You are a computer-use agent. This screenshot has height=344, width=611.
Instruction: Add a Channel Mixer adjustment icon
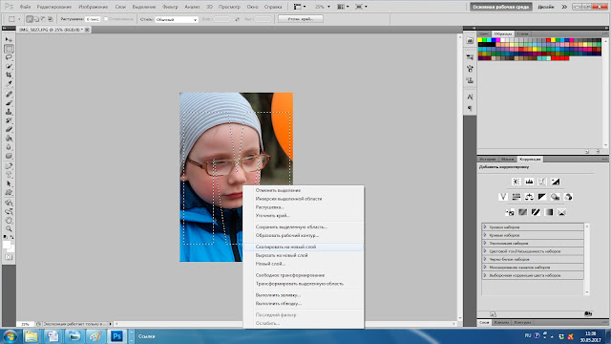568,197
